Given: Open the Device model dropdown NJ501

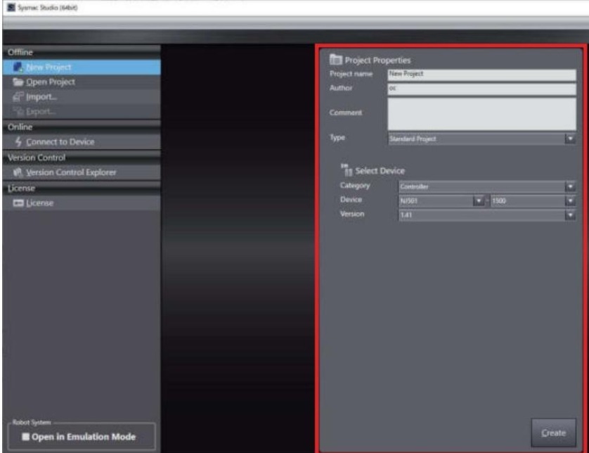Looking at the screenshot, I should 441,200.
